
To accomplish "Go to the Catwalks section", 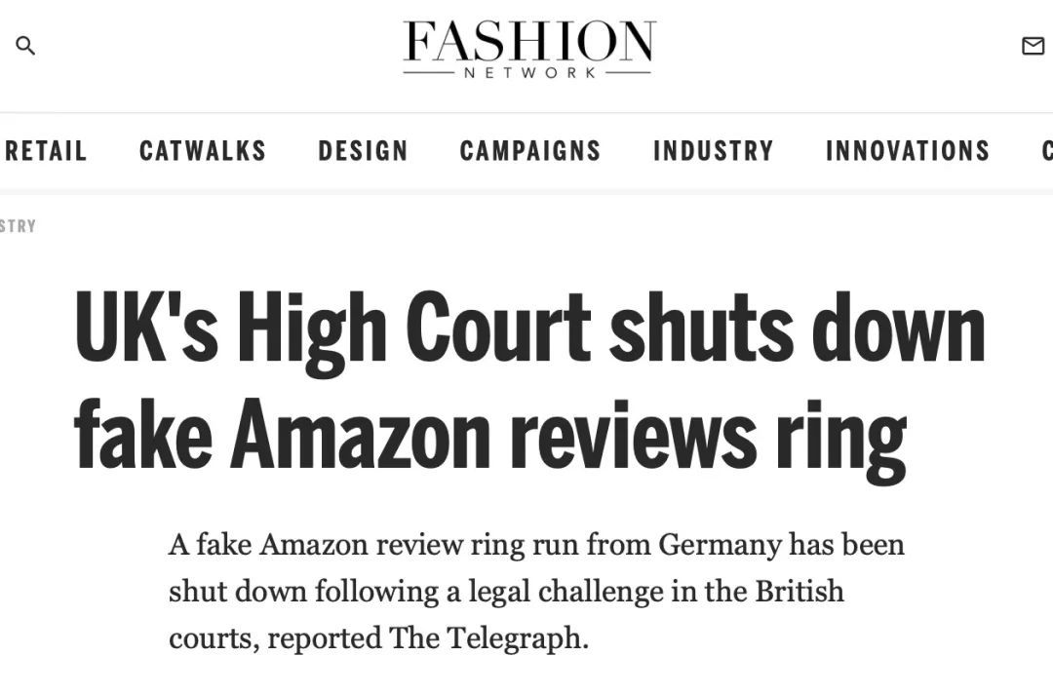I will pyautogui.click(x=203, y=151).
